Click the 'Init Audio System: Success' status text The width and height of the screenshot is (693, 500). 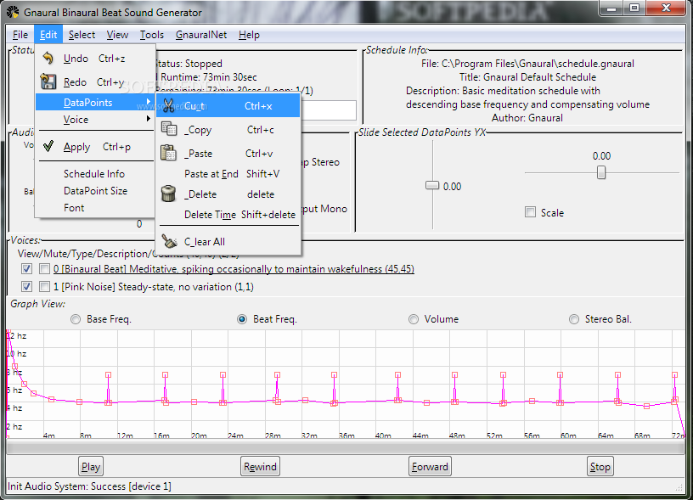coord(89,486)
